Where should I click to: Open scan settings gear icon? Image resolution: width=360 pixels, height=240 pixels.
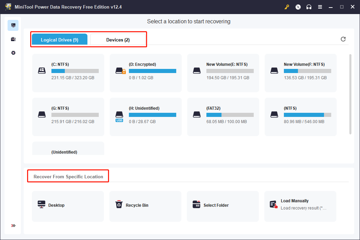click(x=13, y=53)
